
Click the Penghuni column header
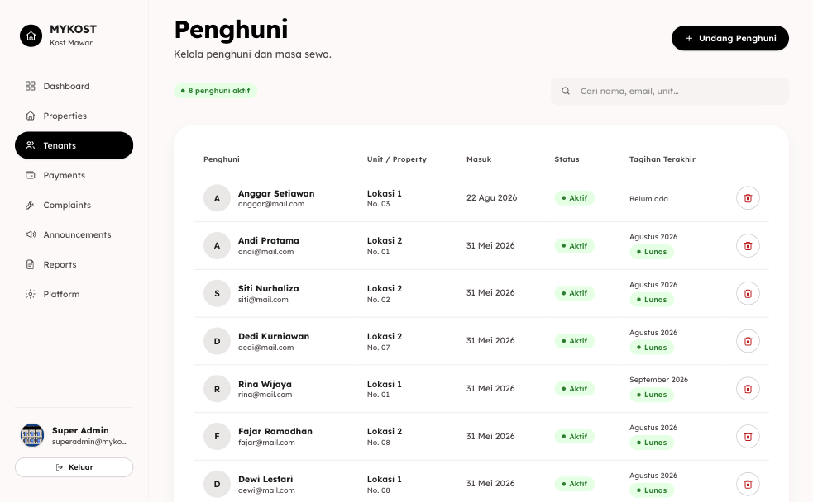[x=222, y=159]
